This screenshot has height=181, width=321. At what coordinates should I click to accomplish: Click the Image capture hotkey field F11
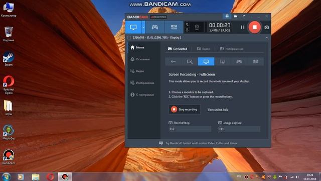pos(239,129)
